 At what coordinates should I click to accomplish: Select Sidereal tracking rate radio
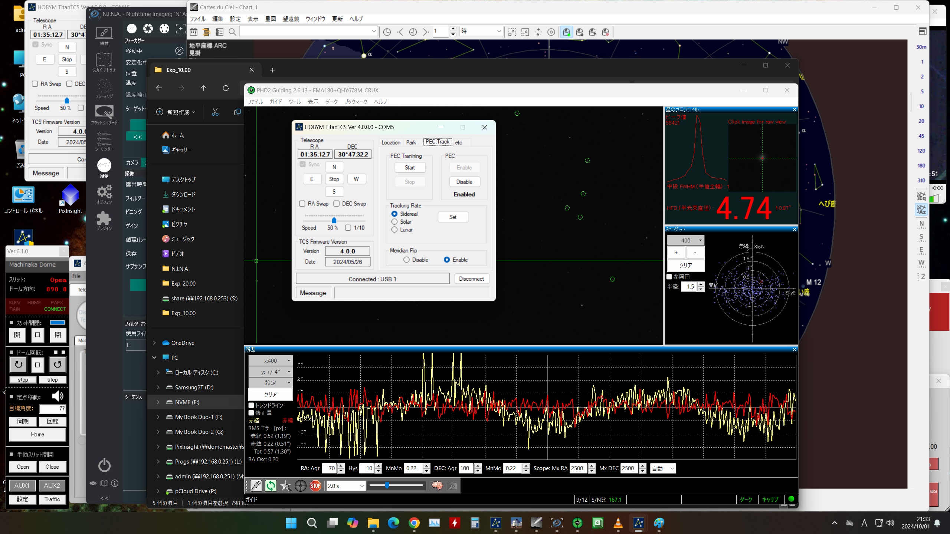click(394, 214)
